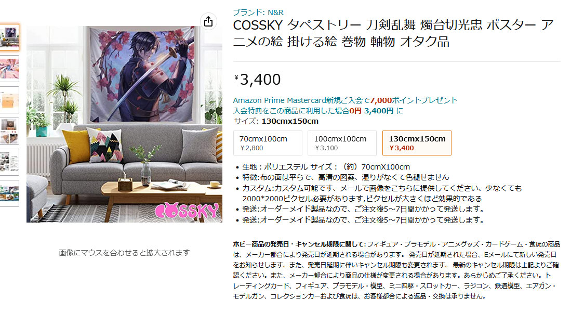This screenshot has height=312, width=571.
Task: Click the サイズ: 130cmx150cm label
Action: pyautogui.click(x=276, y=121)
